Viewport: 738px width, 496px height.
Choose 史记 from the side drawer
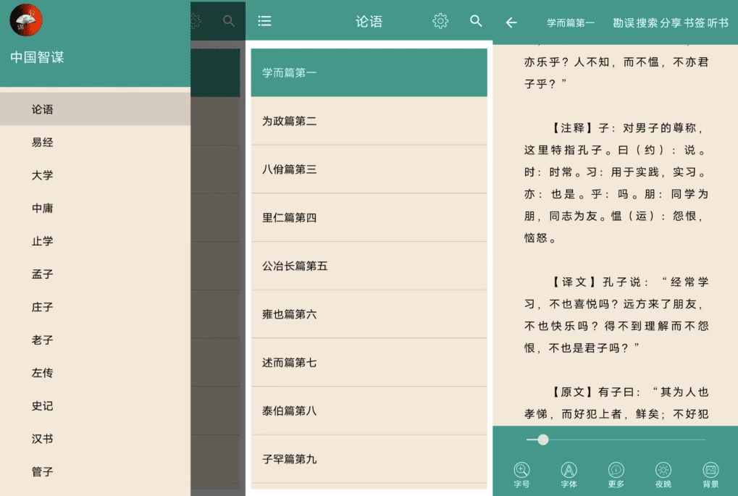coord(43,406)
